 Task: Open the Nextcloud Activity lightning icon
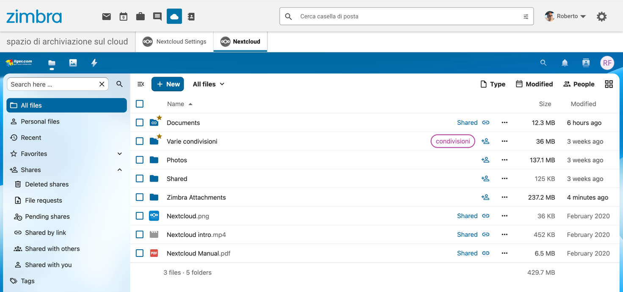(x=94, y=63)
